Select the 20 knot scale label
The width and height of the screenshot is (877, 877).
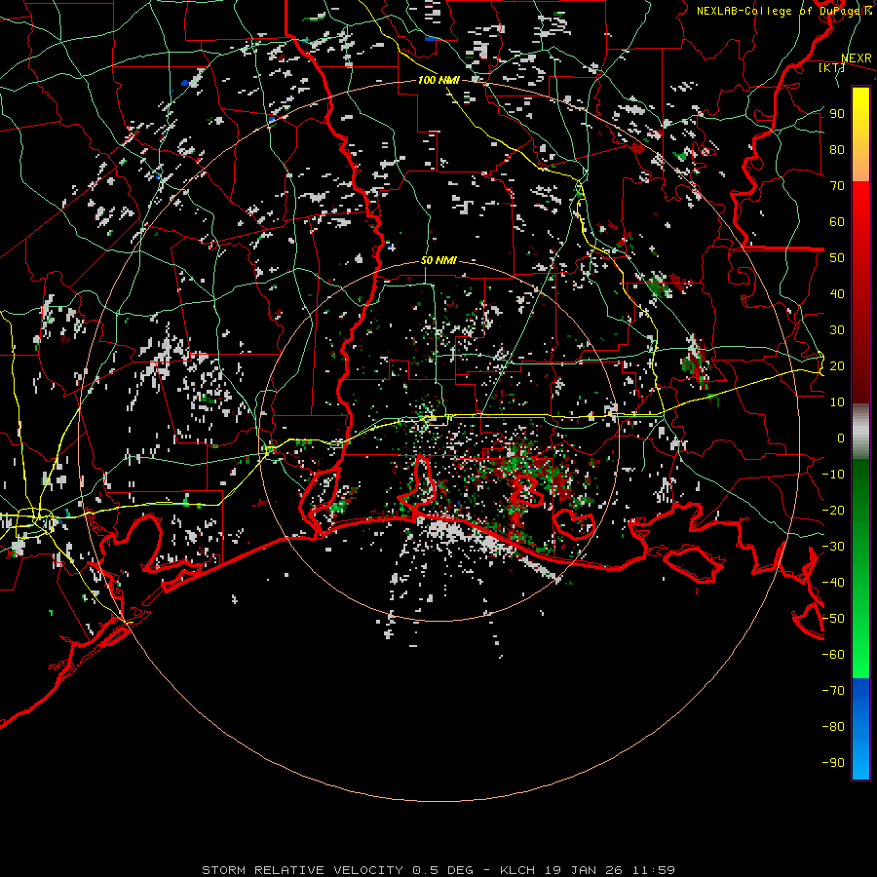(x=837, y=365)
